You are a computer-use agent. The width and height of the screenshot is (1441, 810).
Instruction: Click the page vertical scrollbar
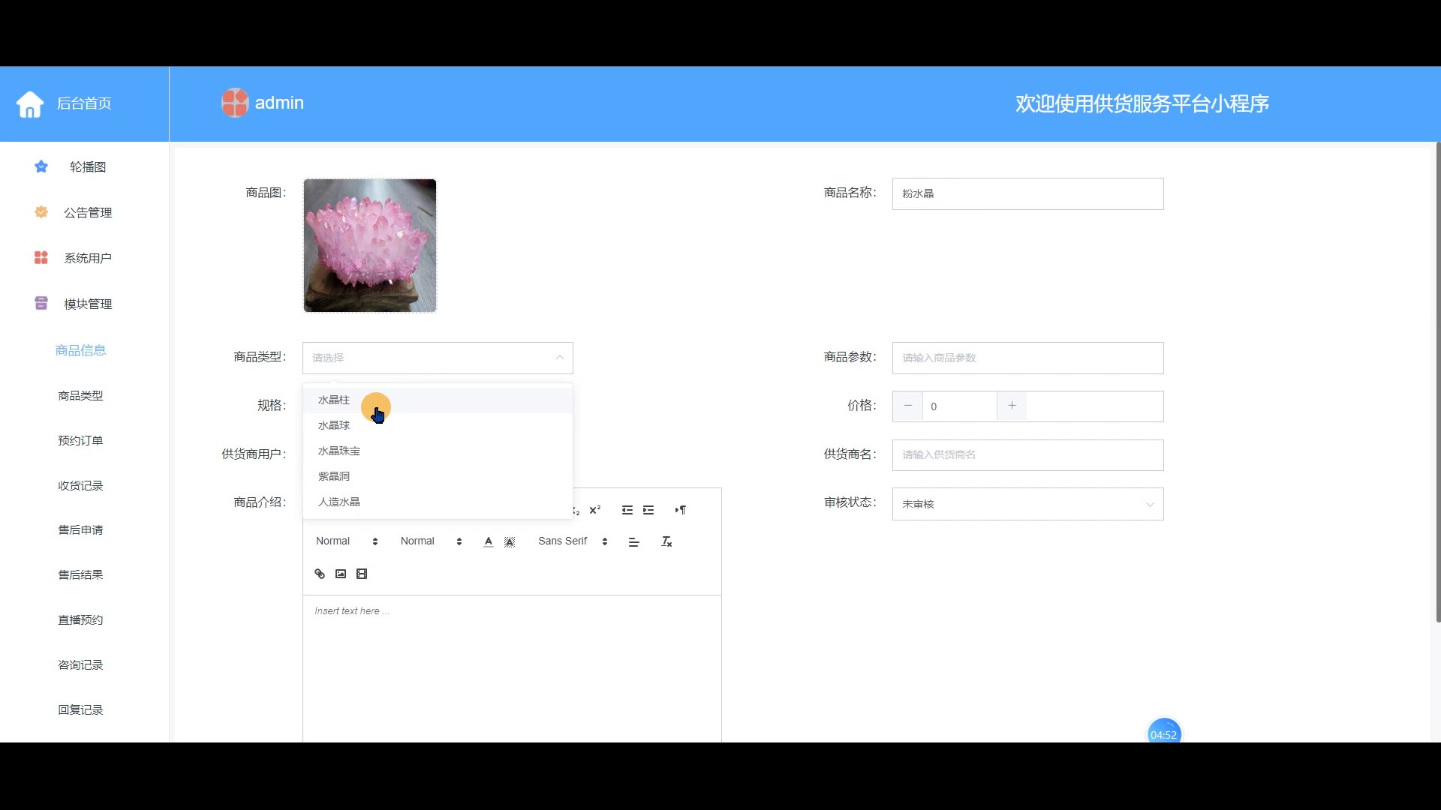click(1438, 382)
